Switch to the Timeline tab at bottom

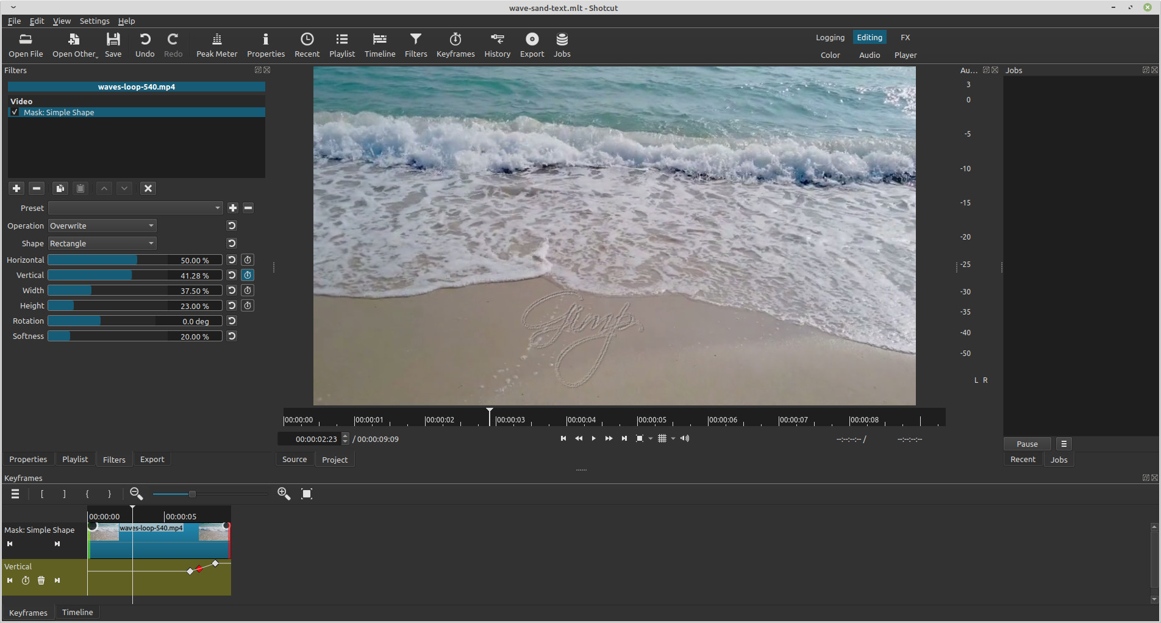[77, 612]
